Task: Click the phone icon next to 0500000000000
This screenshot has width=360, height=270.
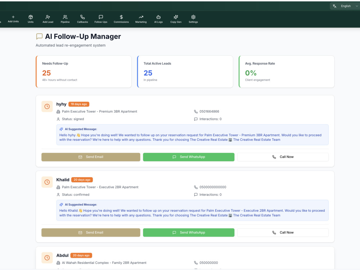Action: point(196,187)
